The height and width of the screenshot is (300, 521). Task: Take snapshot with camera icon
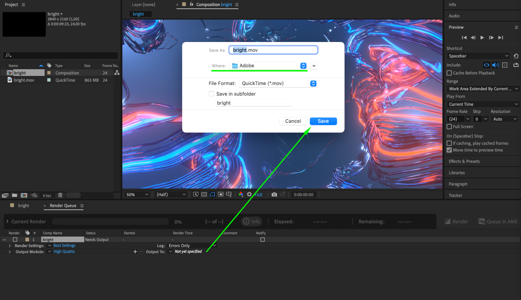tap(274, 194)
